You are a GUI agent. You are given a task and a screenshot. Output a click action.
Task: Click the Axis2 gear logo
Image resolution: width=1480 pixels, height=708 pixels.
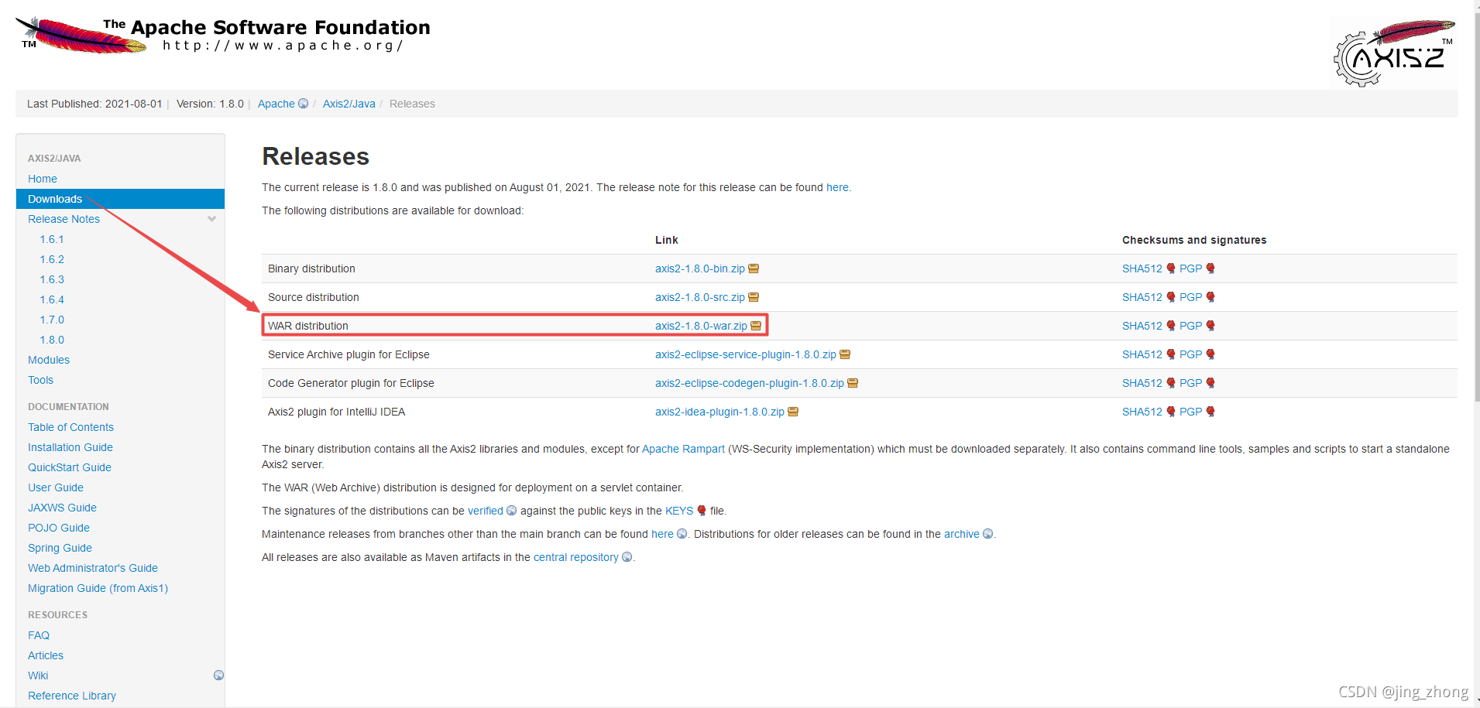(1394, 53)
